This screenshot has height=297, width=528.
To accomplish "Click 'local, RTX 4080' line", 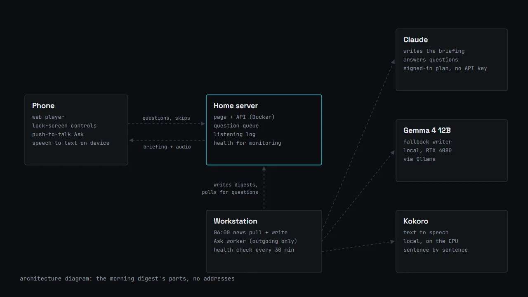I will (x=428, y=151).
